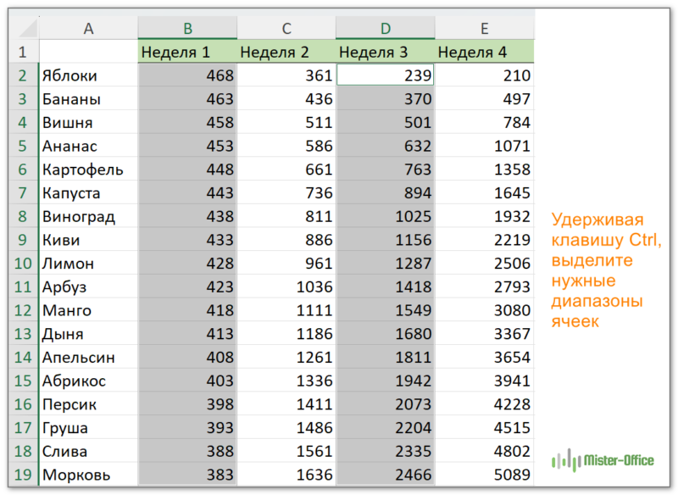The image size is (678, 495).
Task: Select column E header
Action: (484, 29)
